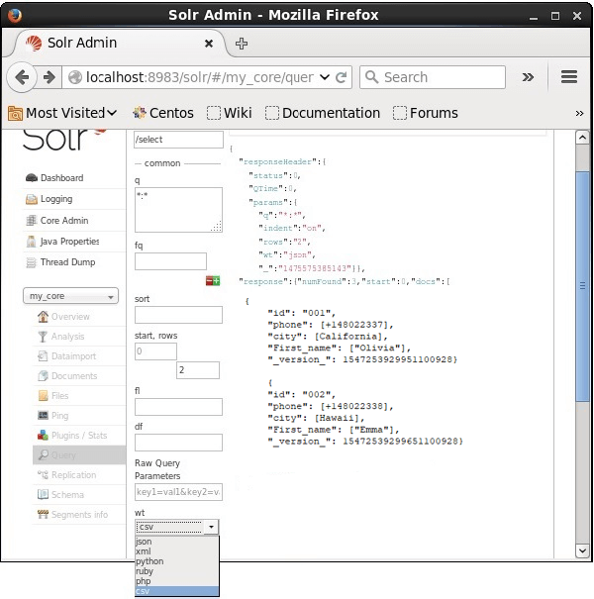The image size is (594, 599).
Task: Choose php in wt list
Action: tap(177, 581)
